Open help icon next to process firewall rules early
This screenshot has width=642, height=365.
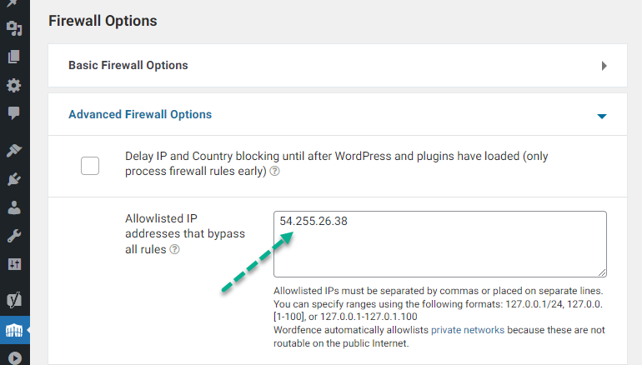(x=275, y=171)
